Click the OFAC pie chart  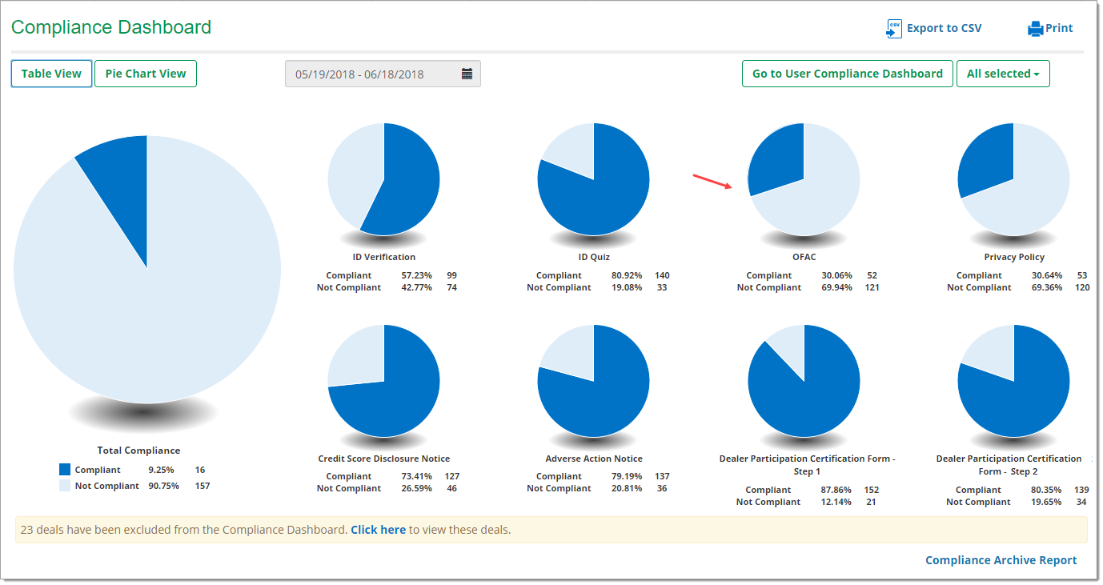804,179
